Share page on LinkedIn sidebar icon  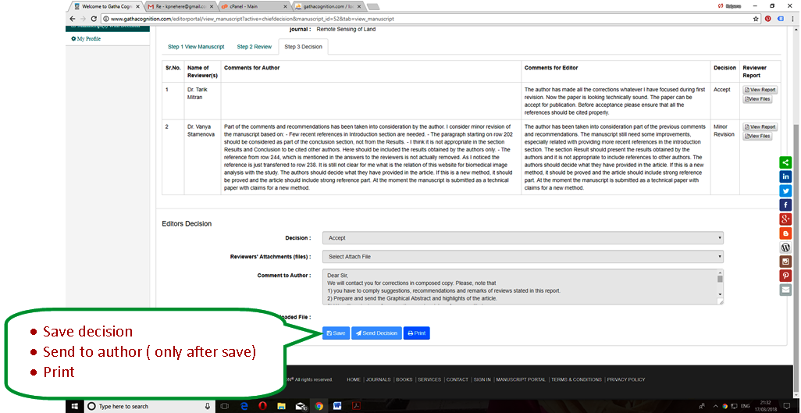(x=785, y=176)
